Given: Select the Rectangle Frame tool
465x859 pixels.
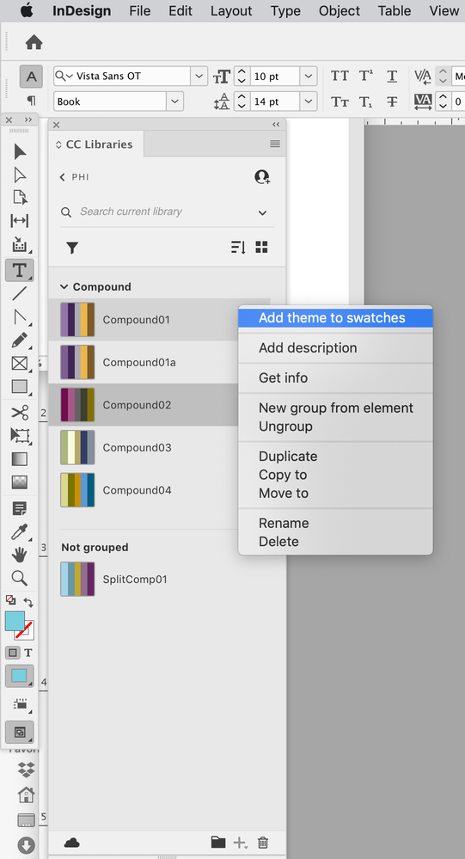Looking at the screenshot, I should (20, 363).
